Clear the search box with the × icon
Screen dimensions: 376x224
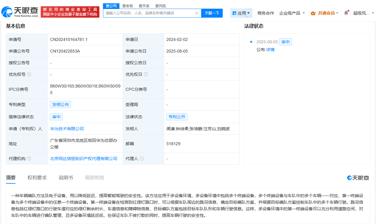pos(197,13)
